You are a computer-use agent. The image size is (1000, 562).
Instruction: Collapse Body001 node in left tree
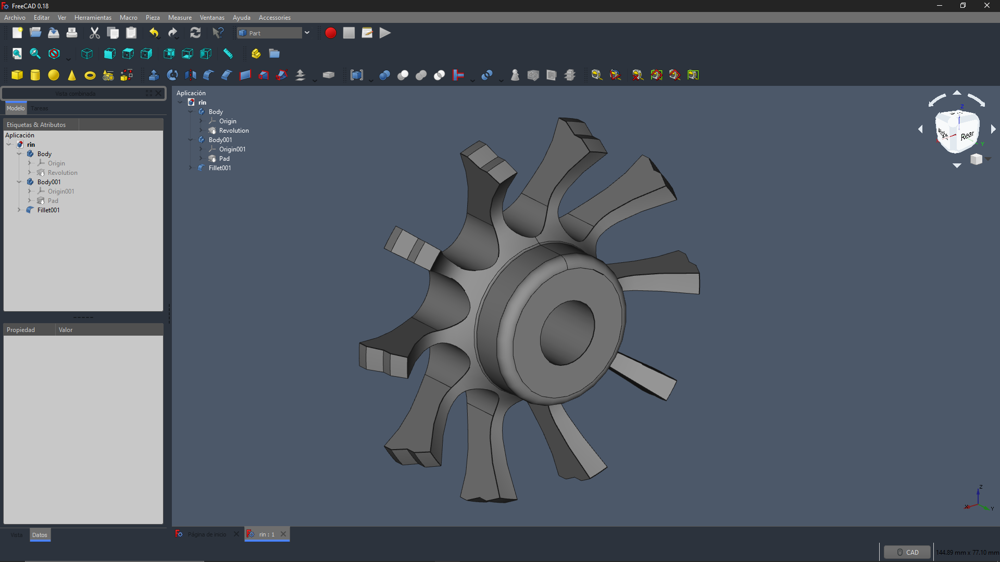19,182
